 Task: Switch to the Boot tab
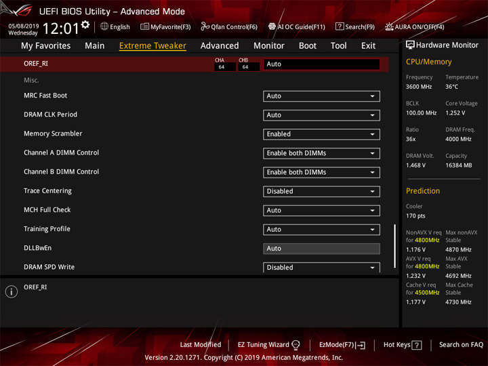308,46
